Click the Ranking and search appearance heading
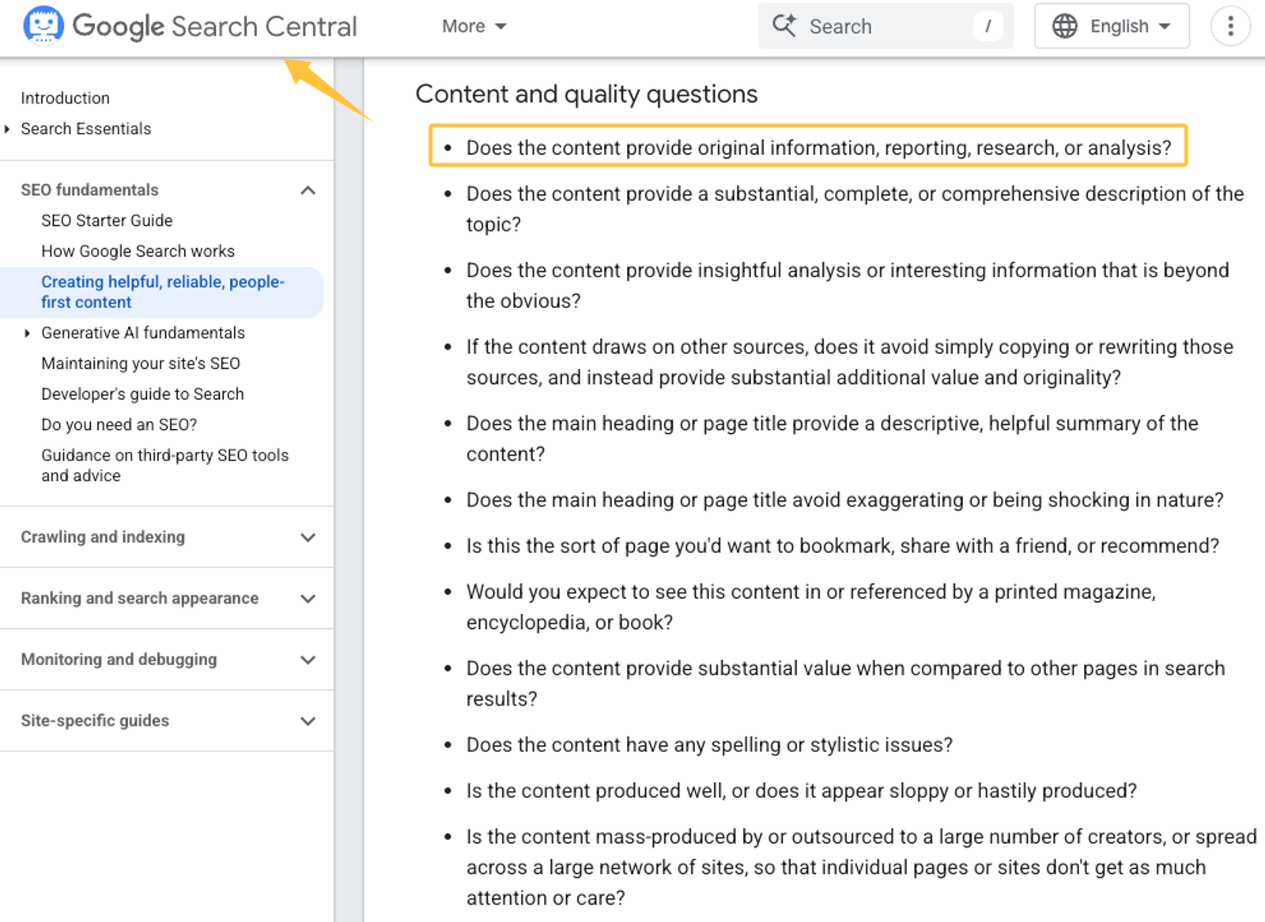1265x922 pixels. (x=139, y=598)
